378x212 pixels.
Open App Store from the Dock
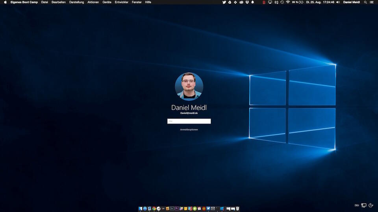(145, 208)
